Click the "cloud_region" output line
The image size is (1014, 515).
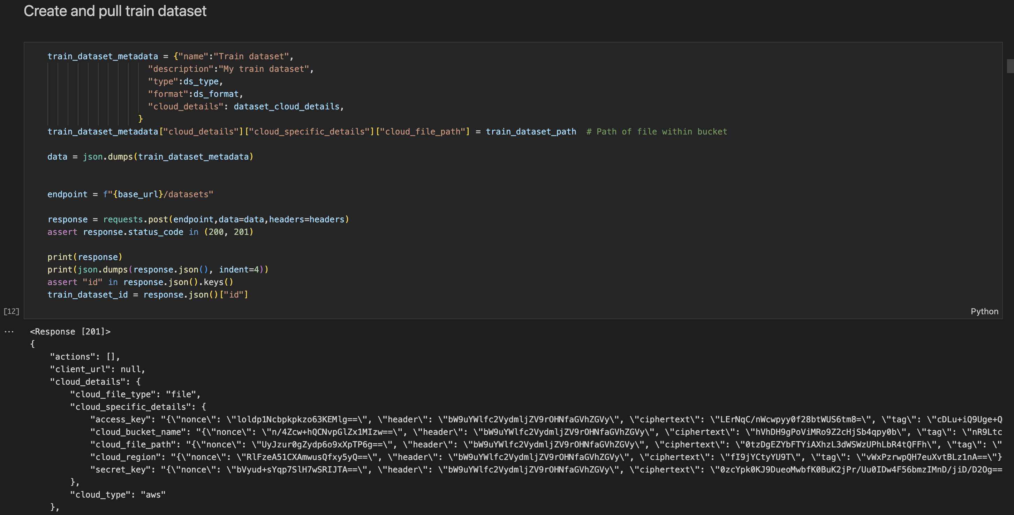546,458
